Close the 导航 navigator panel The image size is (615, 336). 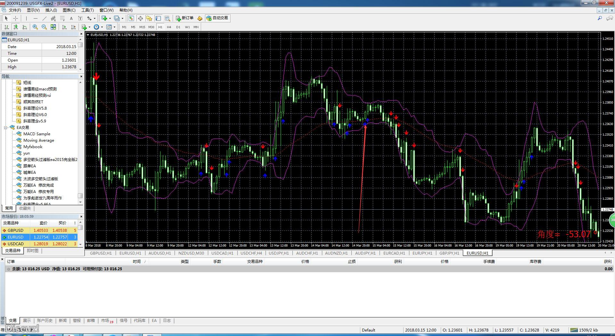(81, 76)
